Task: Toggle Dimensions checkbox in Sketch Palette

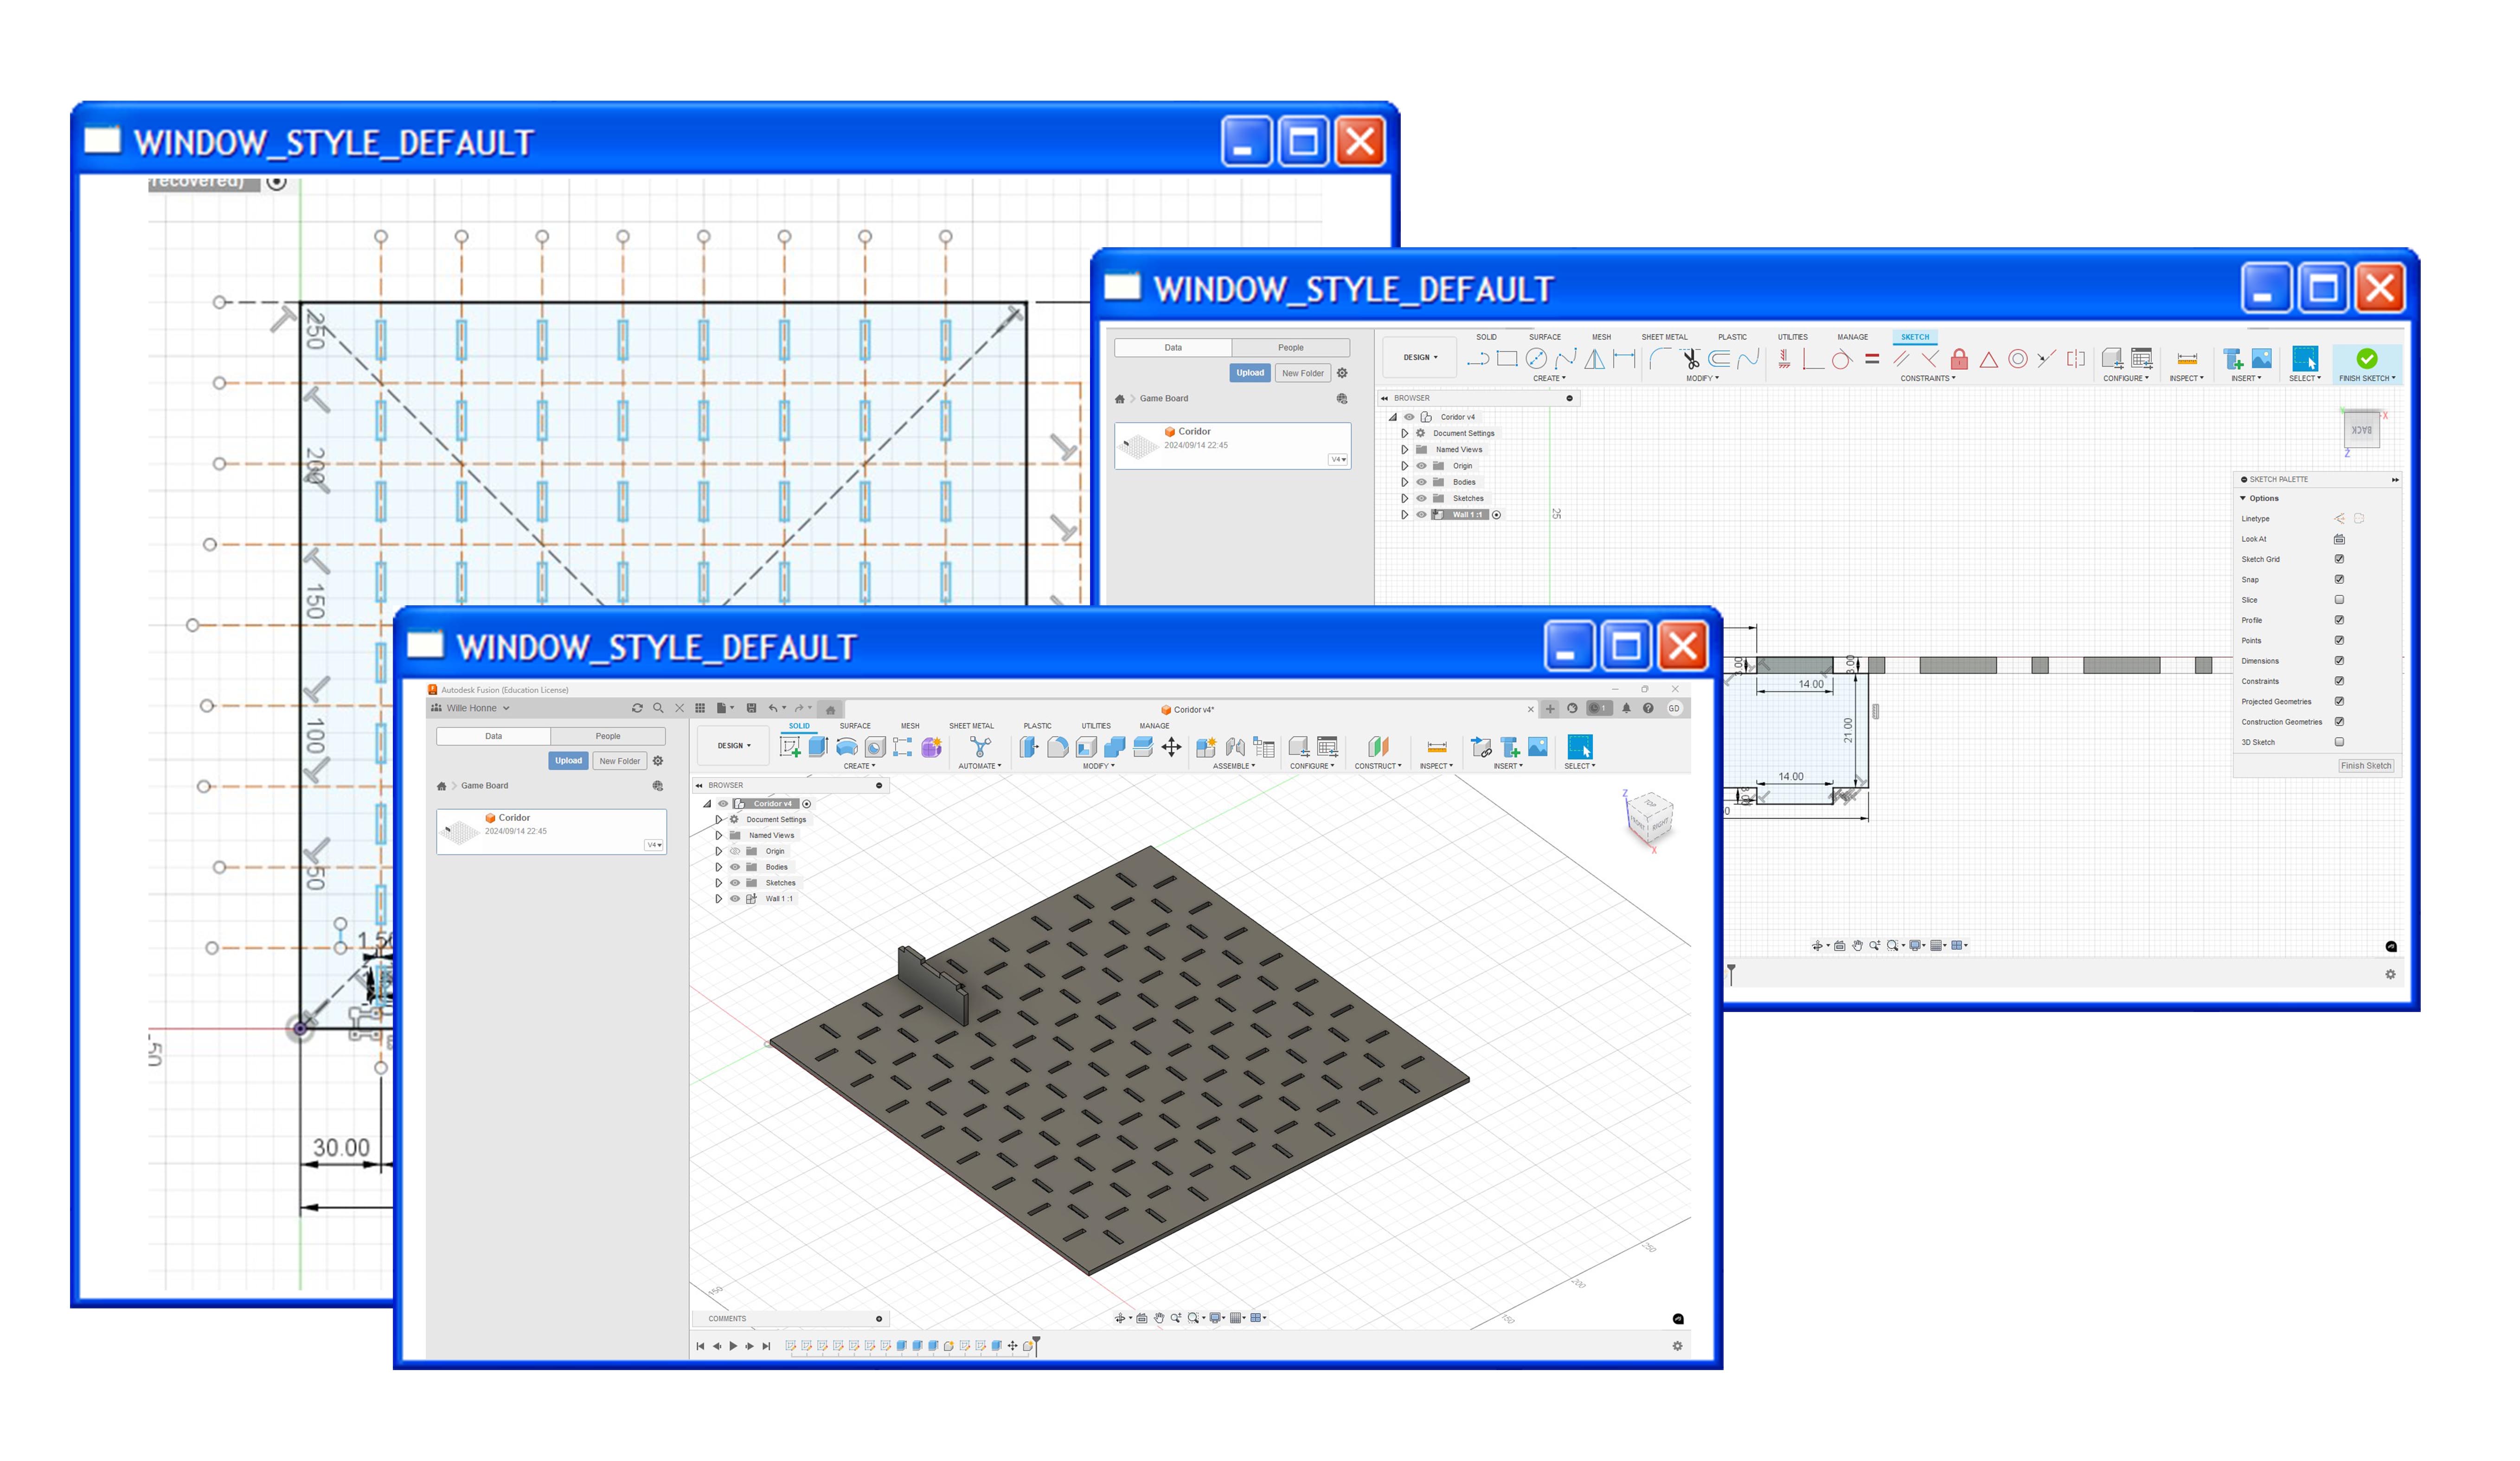Action: (2340, 661)
